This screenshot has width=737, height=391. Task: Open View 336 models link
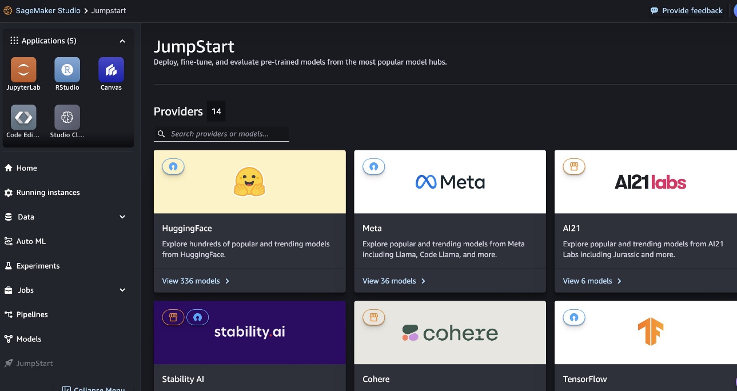(196, 281)
